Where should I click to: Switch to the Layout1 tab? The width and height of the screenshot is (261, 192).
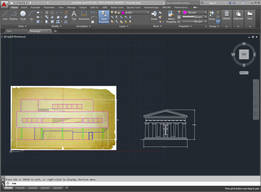[x=20, y=188]
